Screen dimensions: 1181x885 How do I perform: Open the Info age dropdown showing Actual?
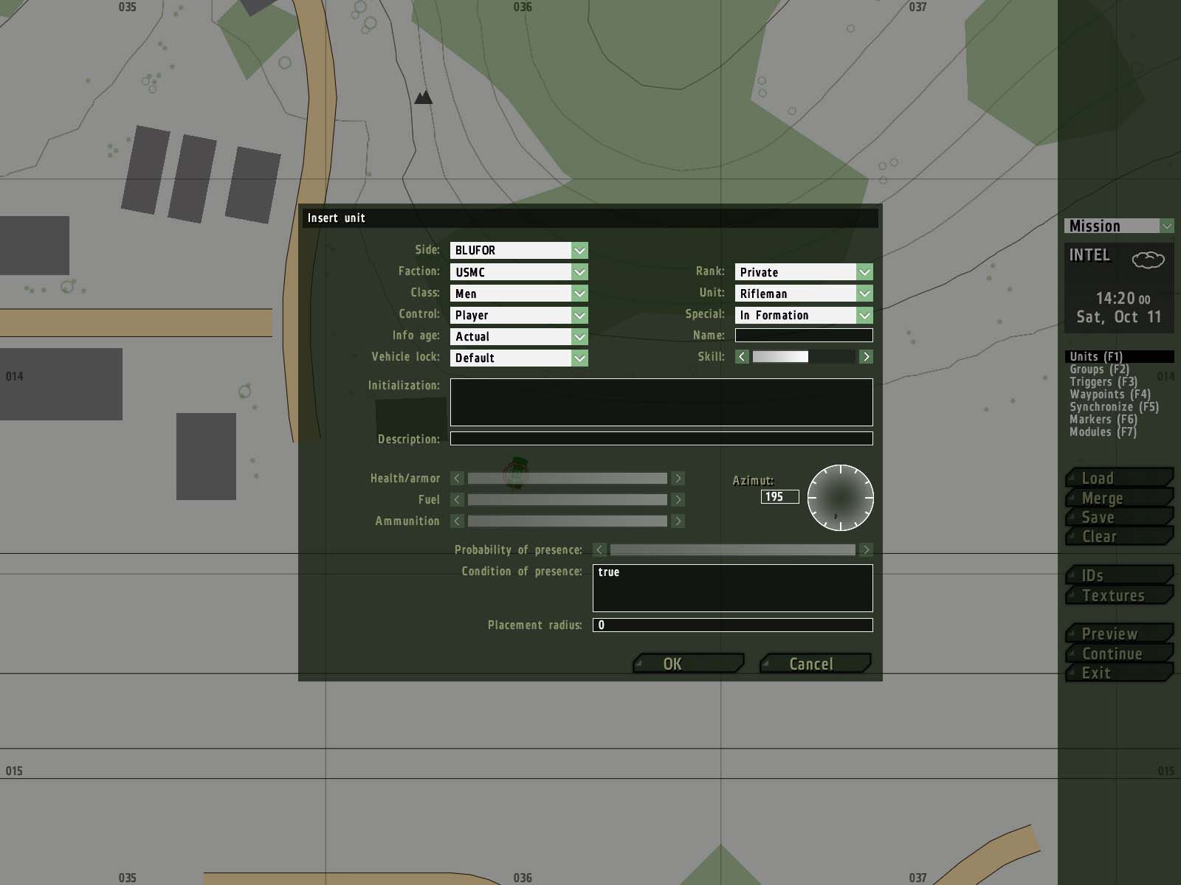click(519, 336)
